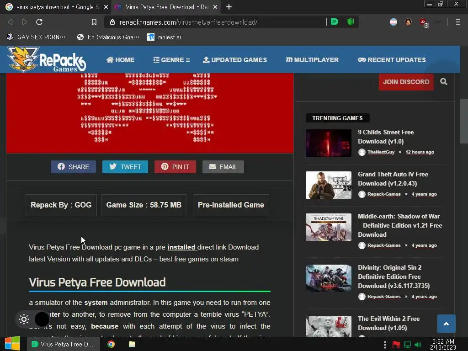The image size is (468, 351).
Task: Open the Shadow of War thumbnail
Action: (x=328, y=227)
